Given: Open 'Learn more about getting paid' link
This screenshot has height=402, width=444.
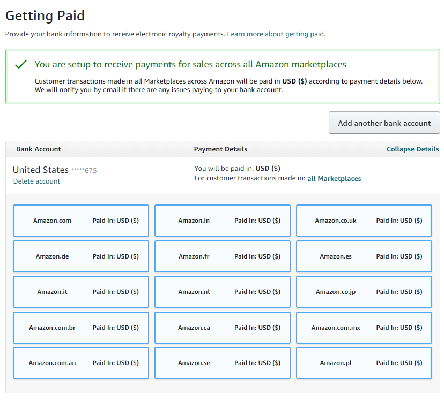Looking at the screenshot, I should (276, 34).
